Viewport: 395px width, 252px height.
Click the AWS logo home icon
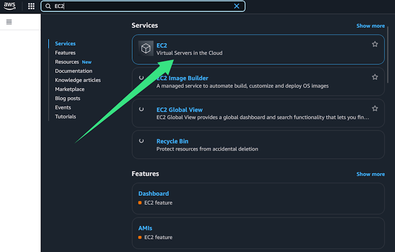pos(10,6)
